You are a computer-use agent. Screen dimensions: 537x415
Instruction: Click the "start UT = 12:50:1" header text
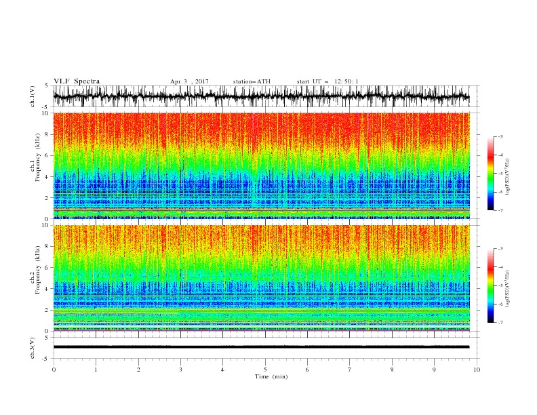coord(327,81)
